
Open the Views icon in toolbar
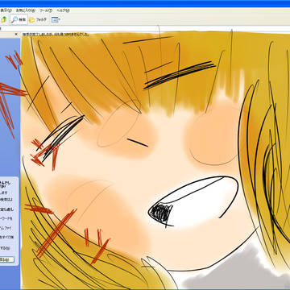tap(55, 19)
